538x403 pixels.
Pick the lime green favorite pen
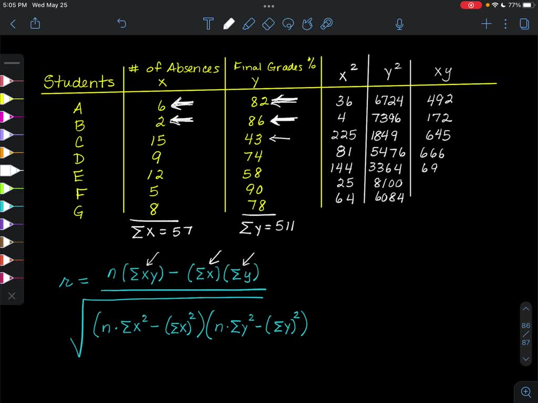coord(12,188)
